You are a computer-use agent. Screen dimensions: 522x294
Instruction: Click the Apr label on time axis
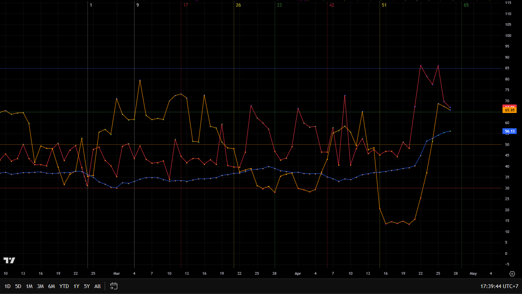(x=298, y=273)
